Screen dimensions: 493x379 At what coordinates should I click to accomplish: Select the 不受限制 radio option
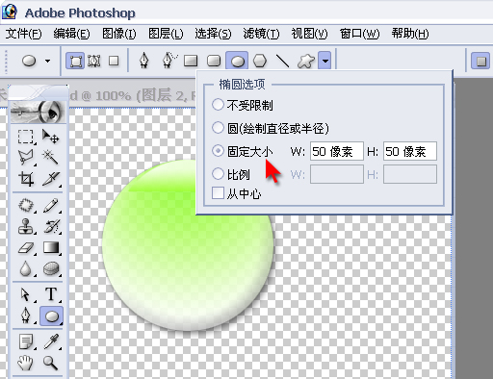click(218, 105)
